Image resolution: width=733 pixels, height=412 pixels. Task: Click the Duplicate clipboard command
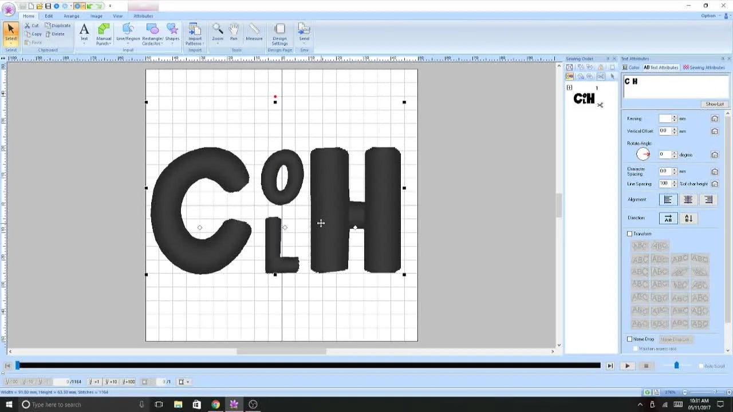point(58,26)
